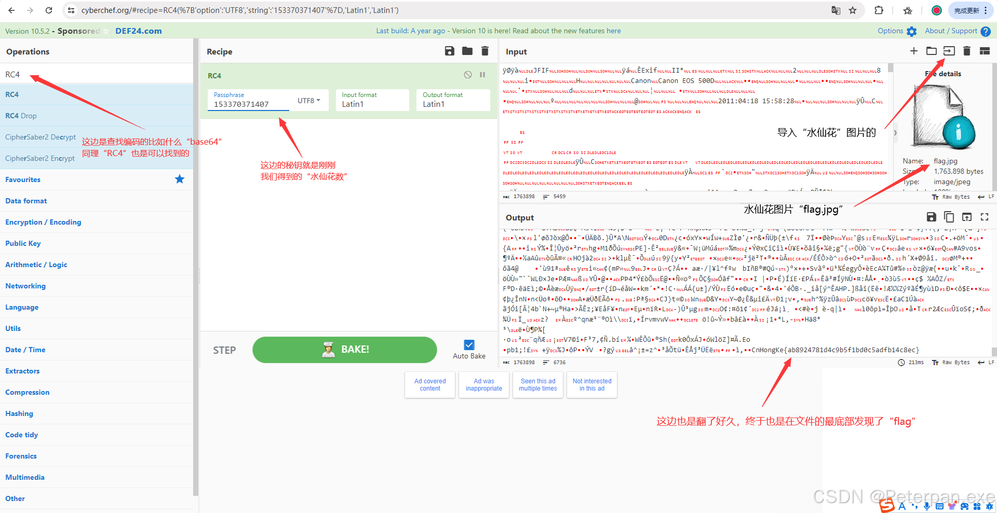
Task: Change output LF end-of-line setting
Action: [986, 363]
